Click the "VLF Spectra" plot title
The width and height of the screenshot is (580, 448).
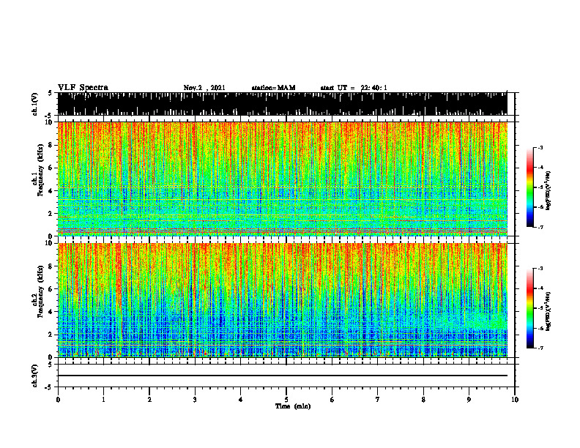tap(83, 88)
